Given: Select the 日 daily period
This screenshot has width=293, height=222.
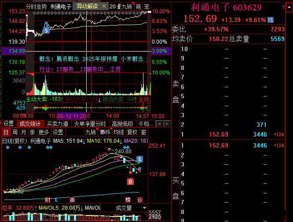Looking at the screenshot, I should click(6, 132).
